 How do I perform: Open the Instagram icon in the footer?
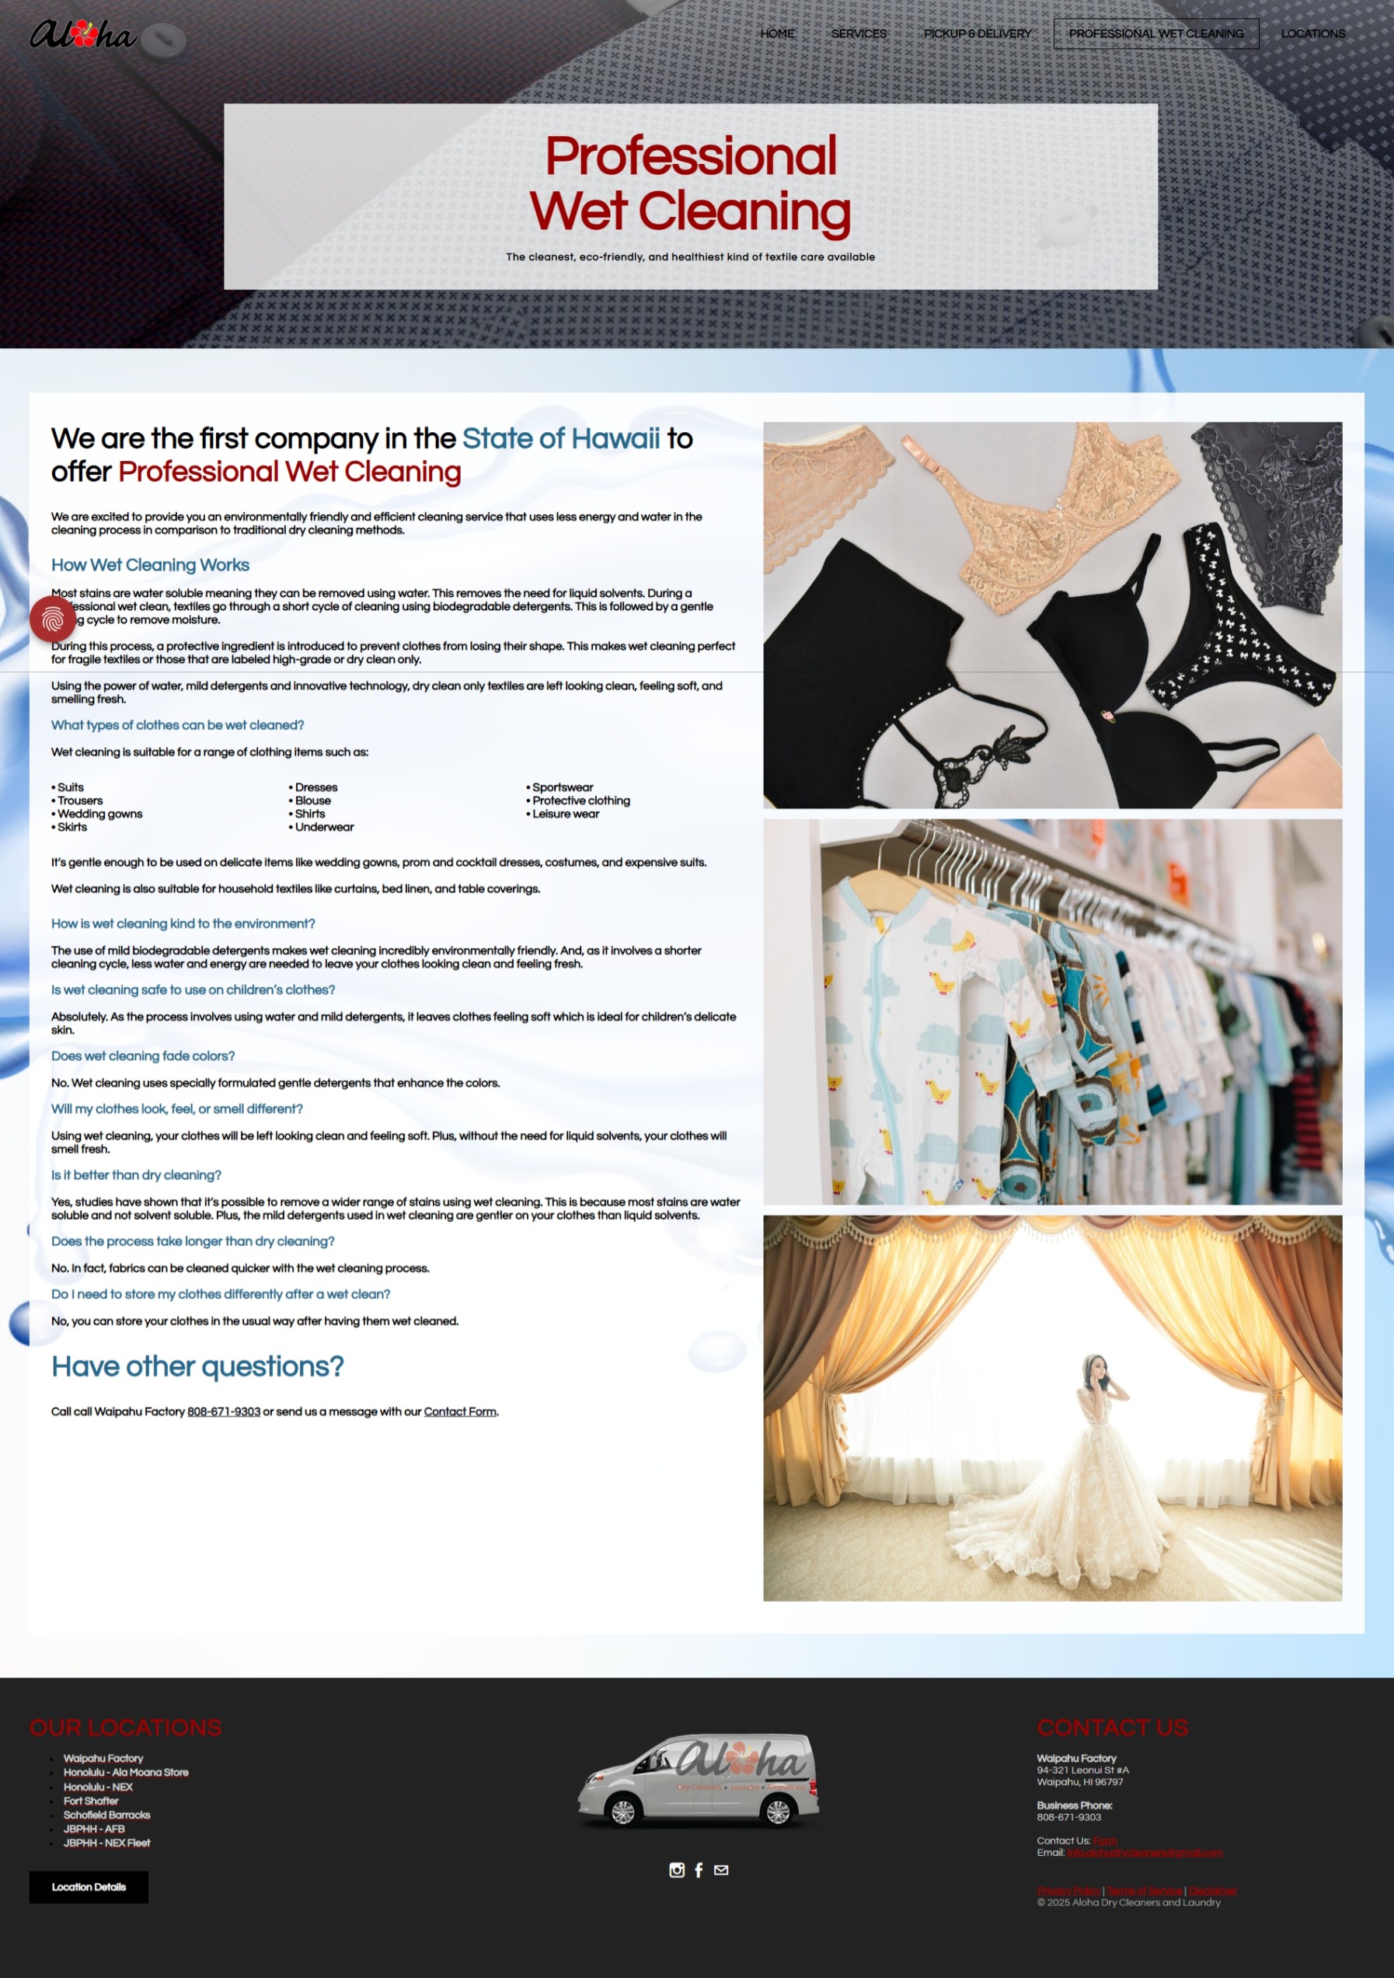676,1869
